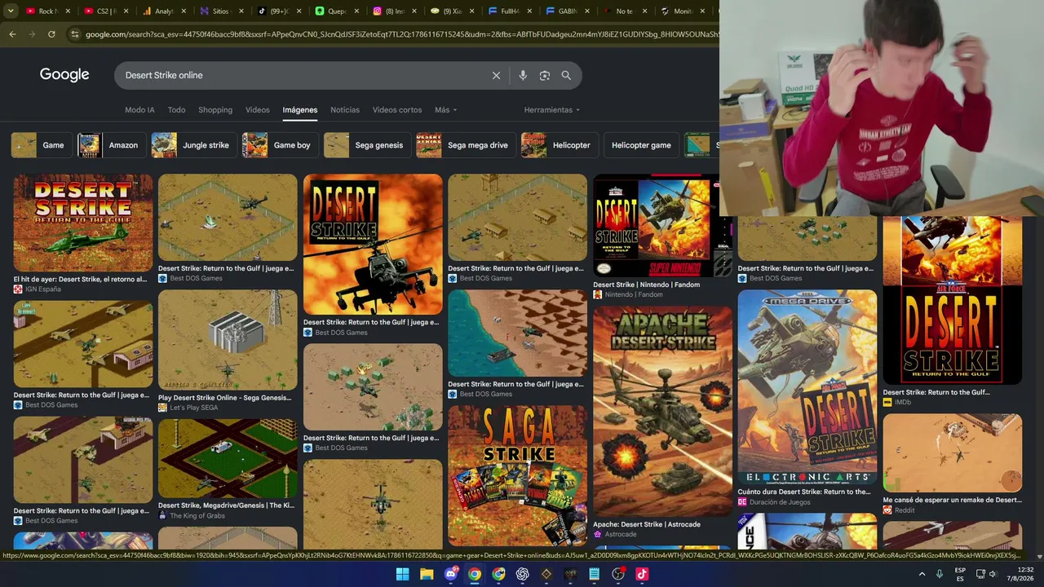Go back with the browser back arrow
Image resolution: width=1044 pixels, height=587 pixels.
pyautogui.click(x=12, y=34)
